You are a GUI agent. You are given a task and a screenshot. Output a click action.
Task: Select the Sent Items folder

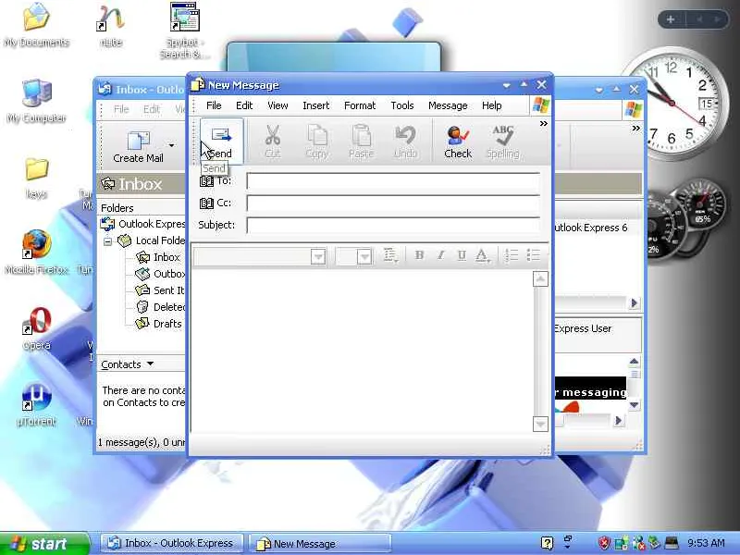tap(160, 290)
